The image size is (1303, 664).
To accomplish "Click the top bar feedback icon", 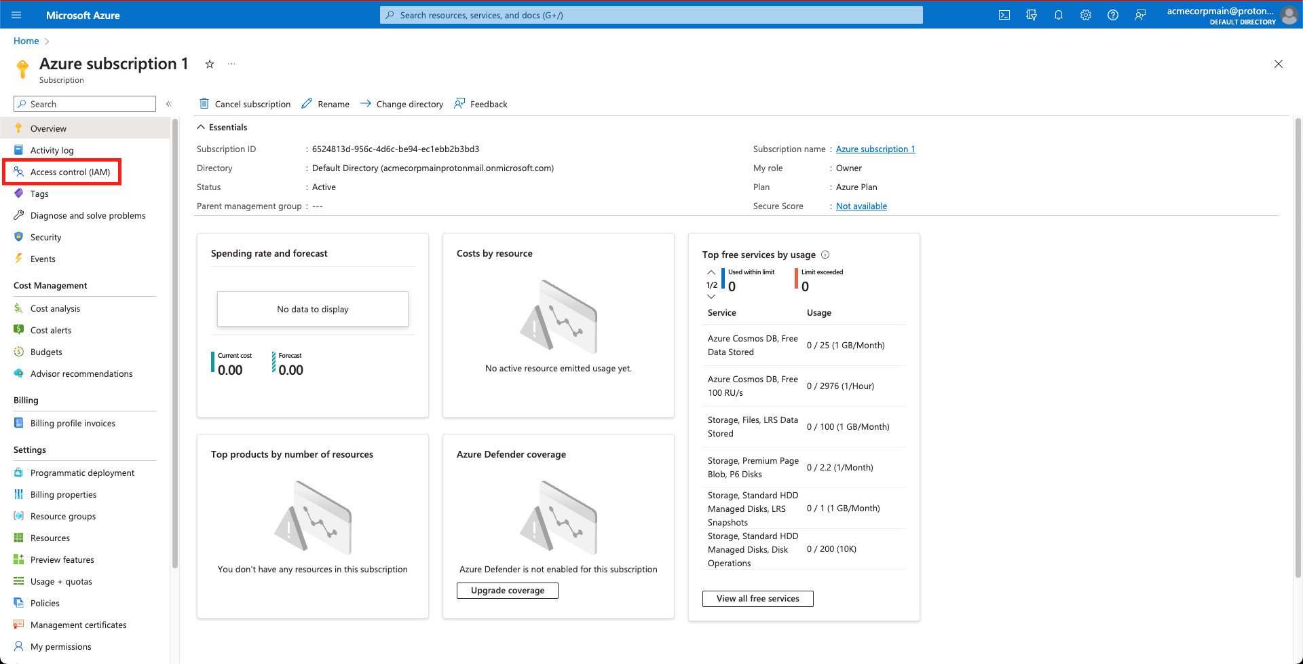I will click(1140, 15).
